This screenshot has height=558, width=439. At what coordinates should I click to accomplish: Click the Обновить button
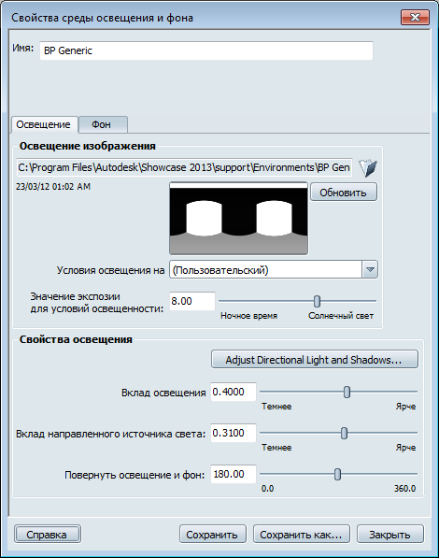pos(344,193)
